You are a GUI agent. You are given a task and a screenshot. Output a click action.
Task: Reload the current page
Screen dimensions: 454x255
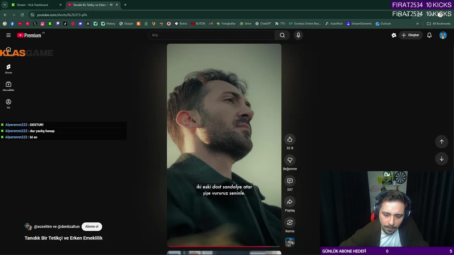22,15
